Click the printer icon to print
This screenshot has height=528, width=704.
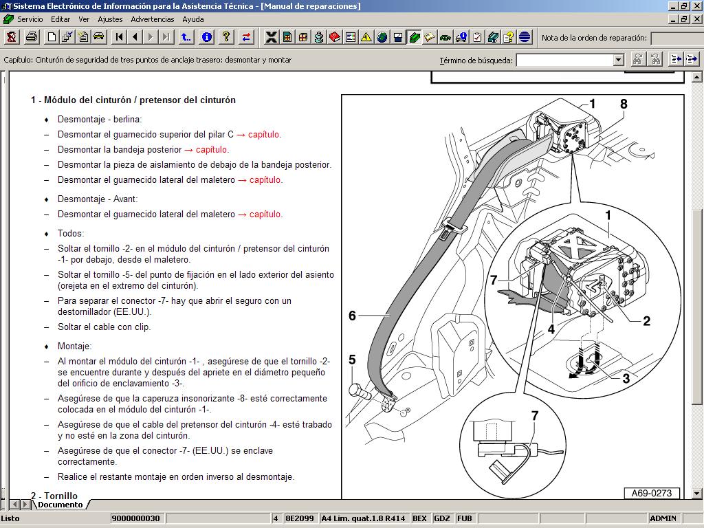click(32, 37)
